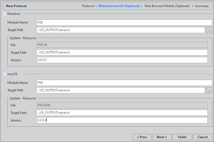
Task: Click Windows Update-Resource Target Path field
Action: 122,52
